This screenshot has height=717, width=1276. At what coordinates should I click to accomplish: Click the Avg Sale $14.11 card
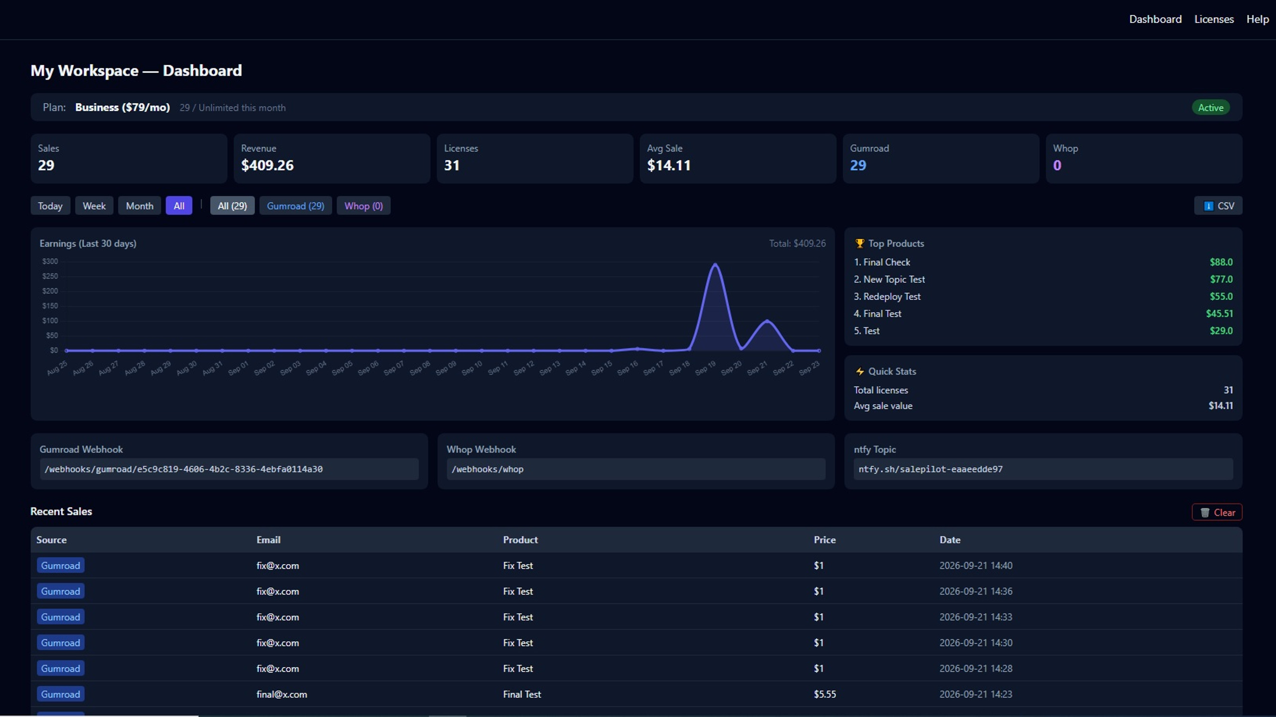click(738, 158)
